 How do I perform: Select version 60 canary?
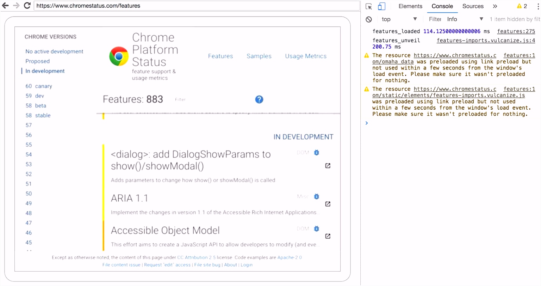click(39, 86)
